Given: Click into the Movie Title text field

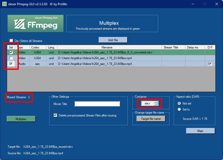Looking at the screenshot, I should pyautogui.click(x=97, y=104).
